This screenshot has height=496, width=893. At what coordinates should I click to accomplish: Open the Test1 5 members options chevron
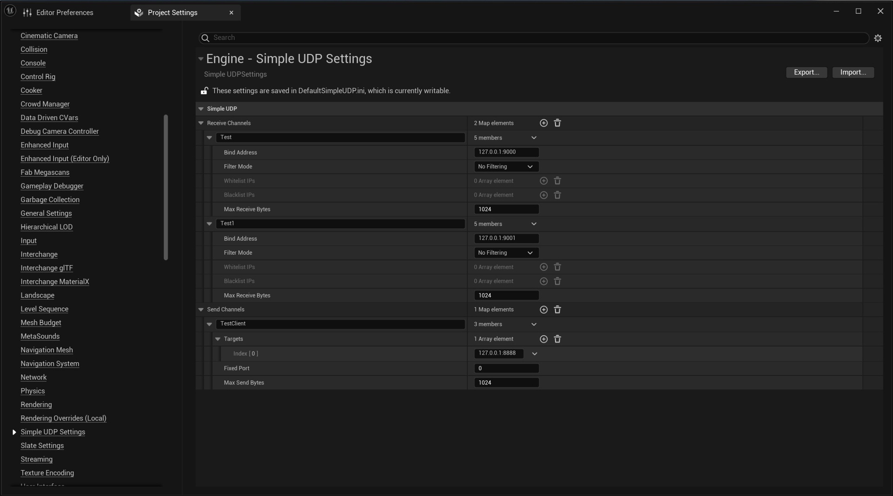534,224
